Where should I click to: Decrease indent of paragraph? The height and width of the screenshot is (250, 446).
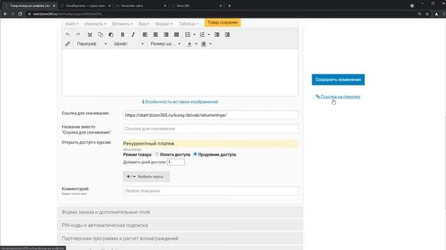[217, 35]
